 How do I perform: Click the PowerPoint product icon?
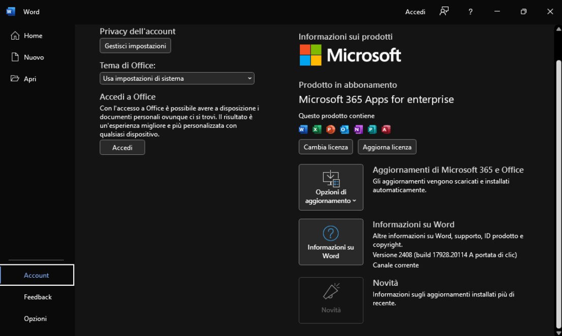pos(331,129)
